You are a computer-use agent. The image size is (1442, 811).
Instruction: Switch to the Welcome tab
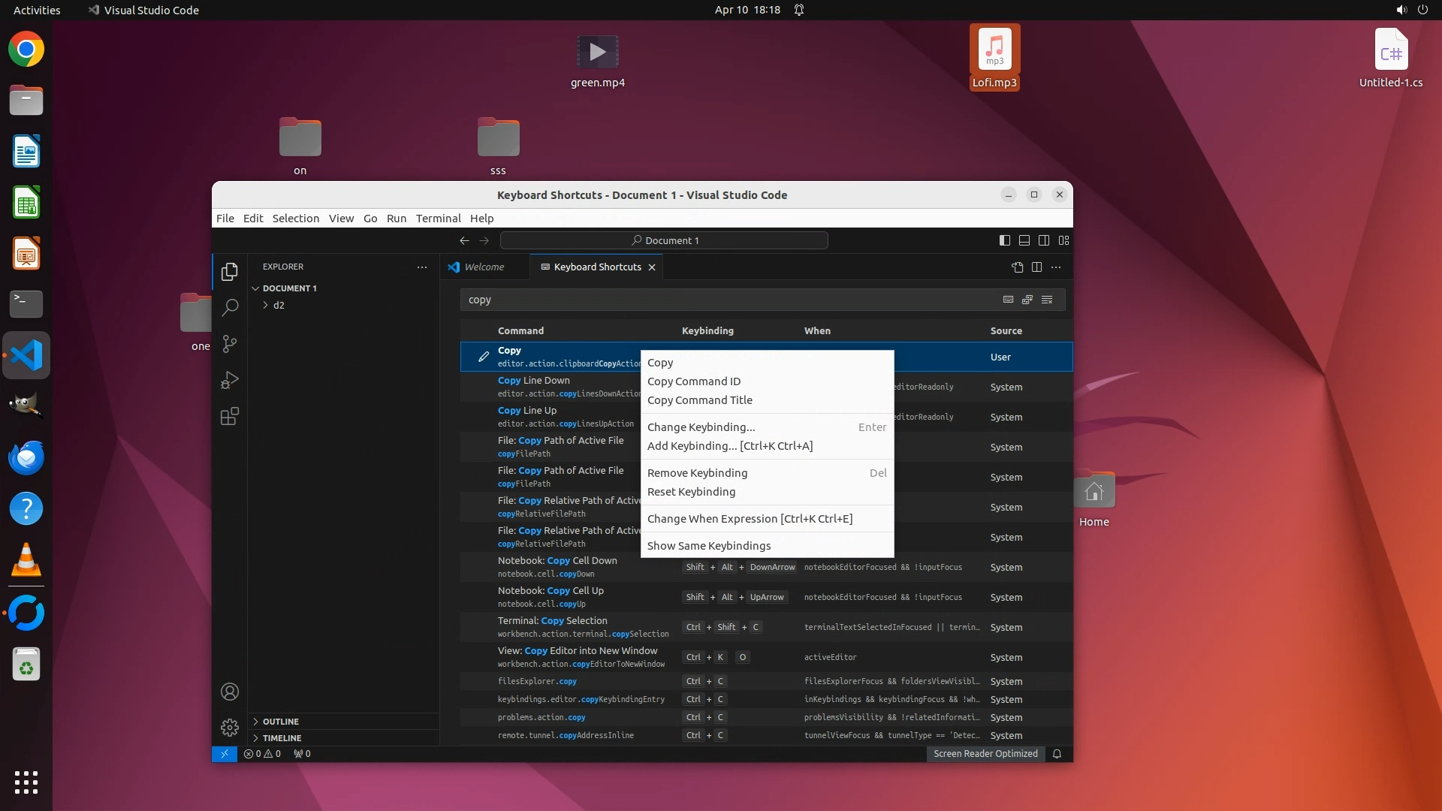coord(484,267)
